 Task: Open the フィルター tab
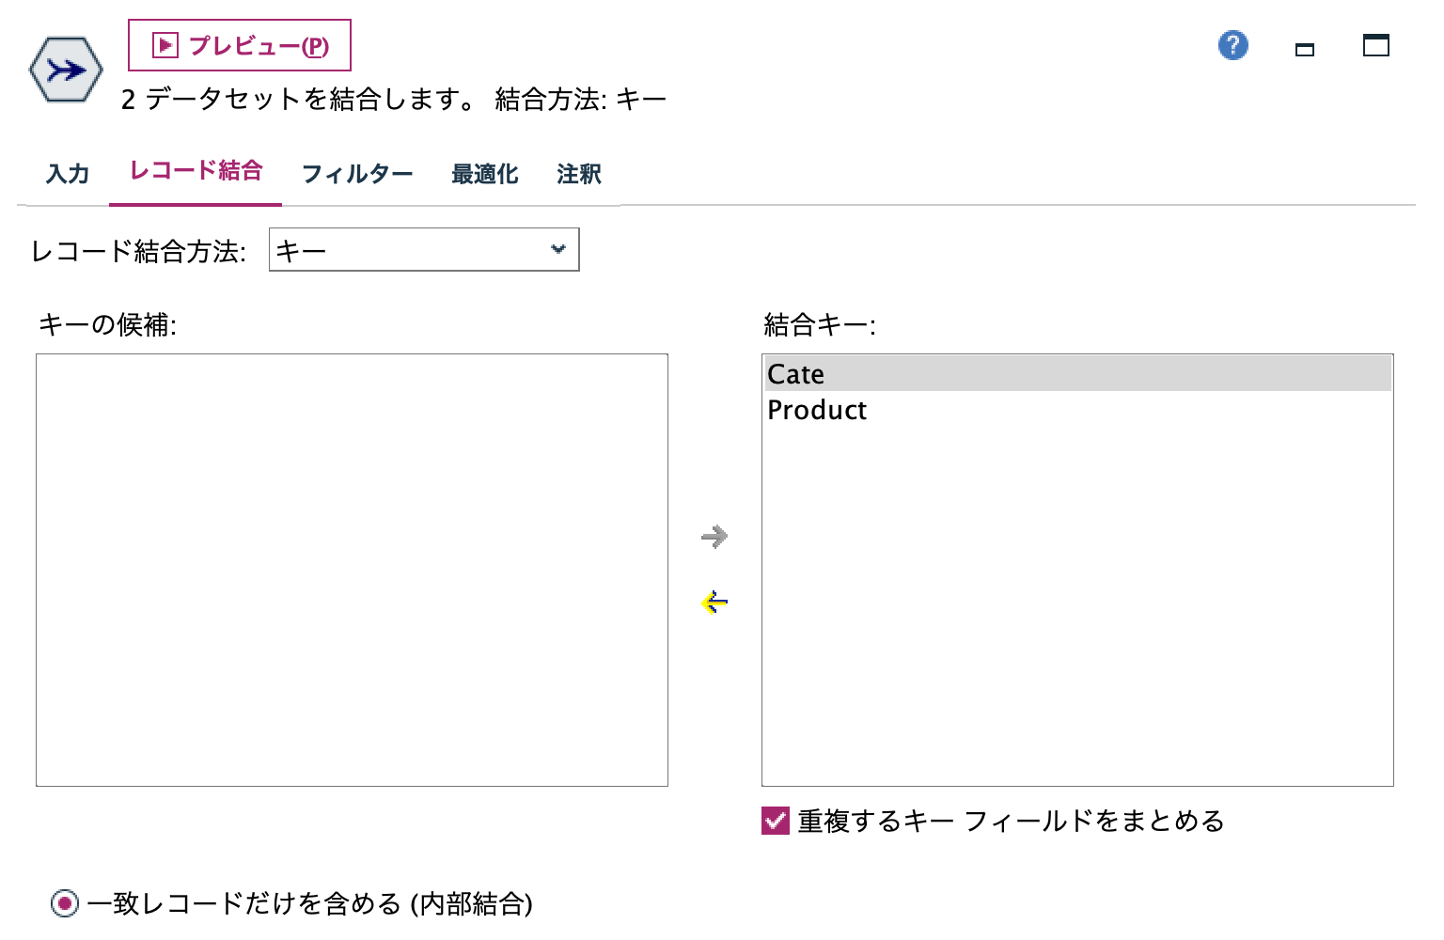tap(357, 174)
